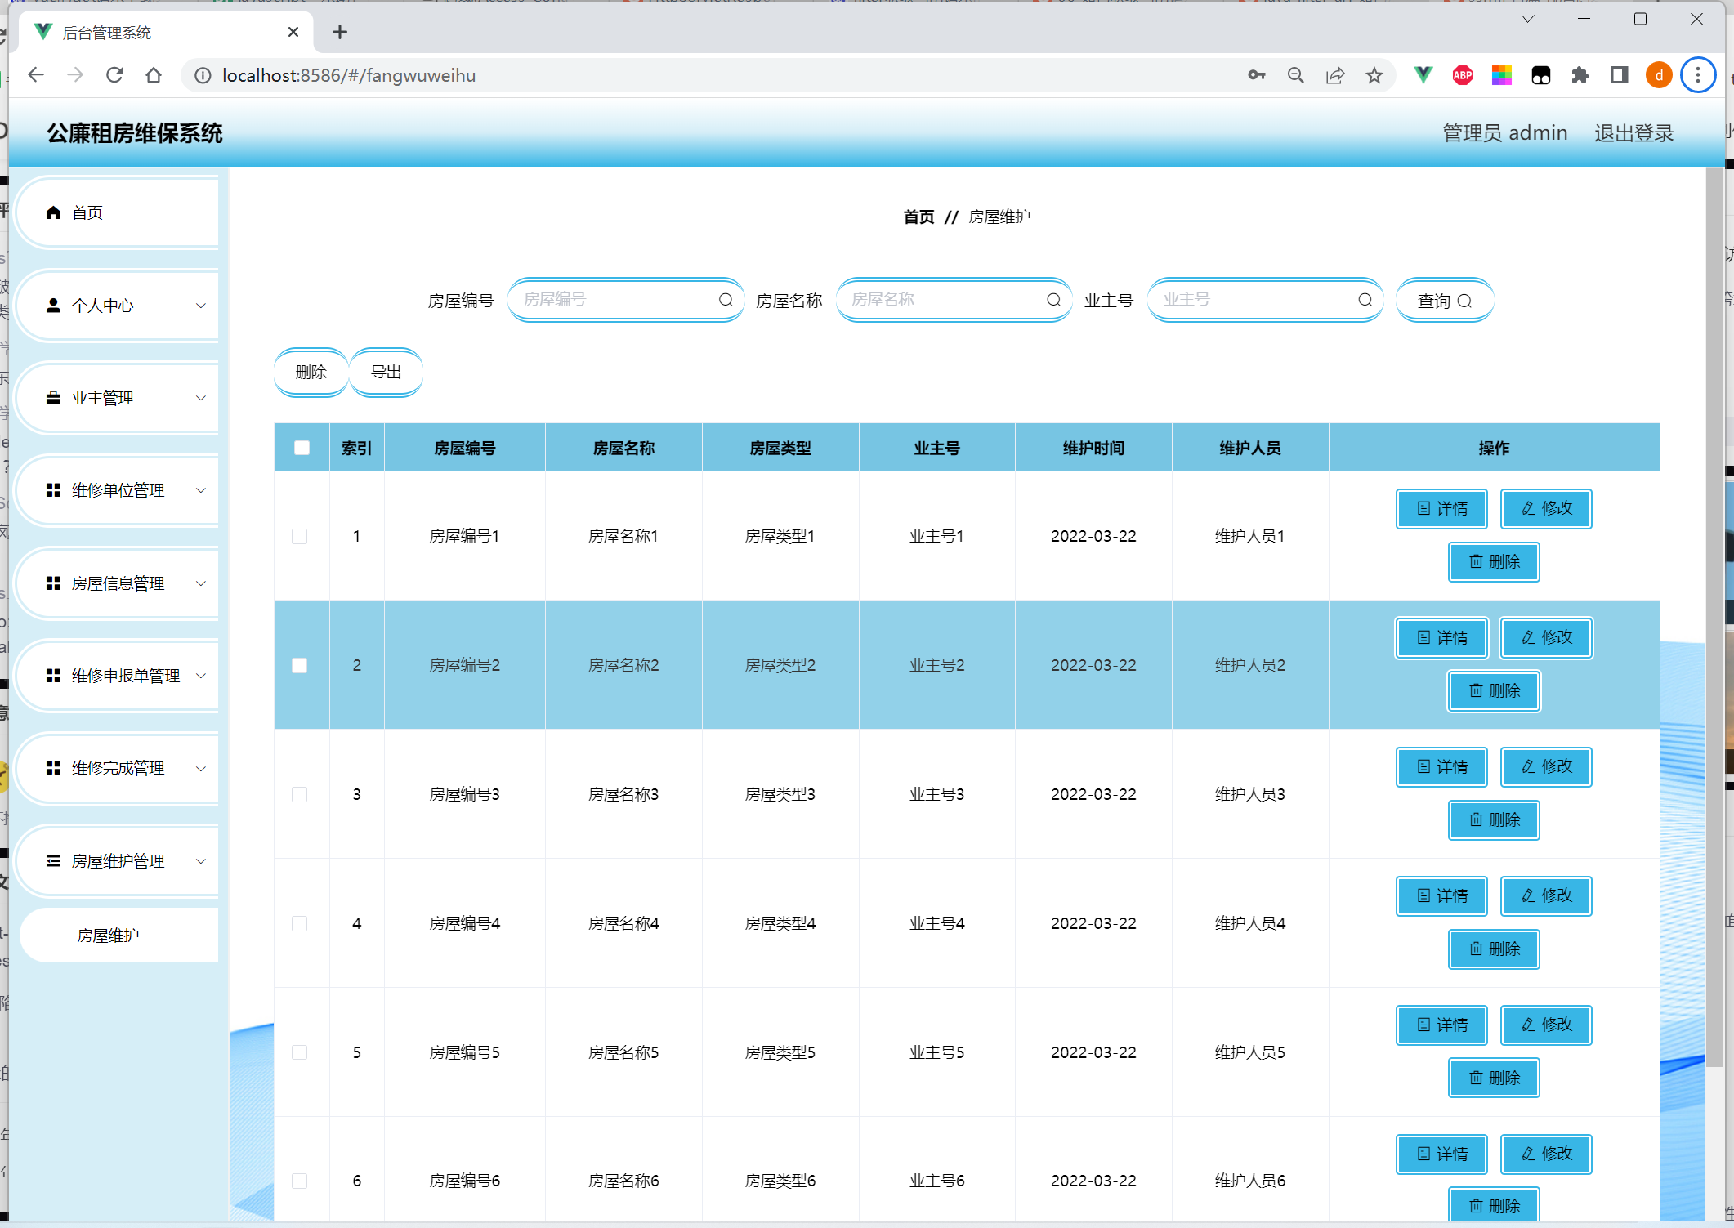Bookmark page using star icon
The image size is (1734, 1228).
[x=1374, y=75]
